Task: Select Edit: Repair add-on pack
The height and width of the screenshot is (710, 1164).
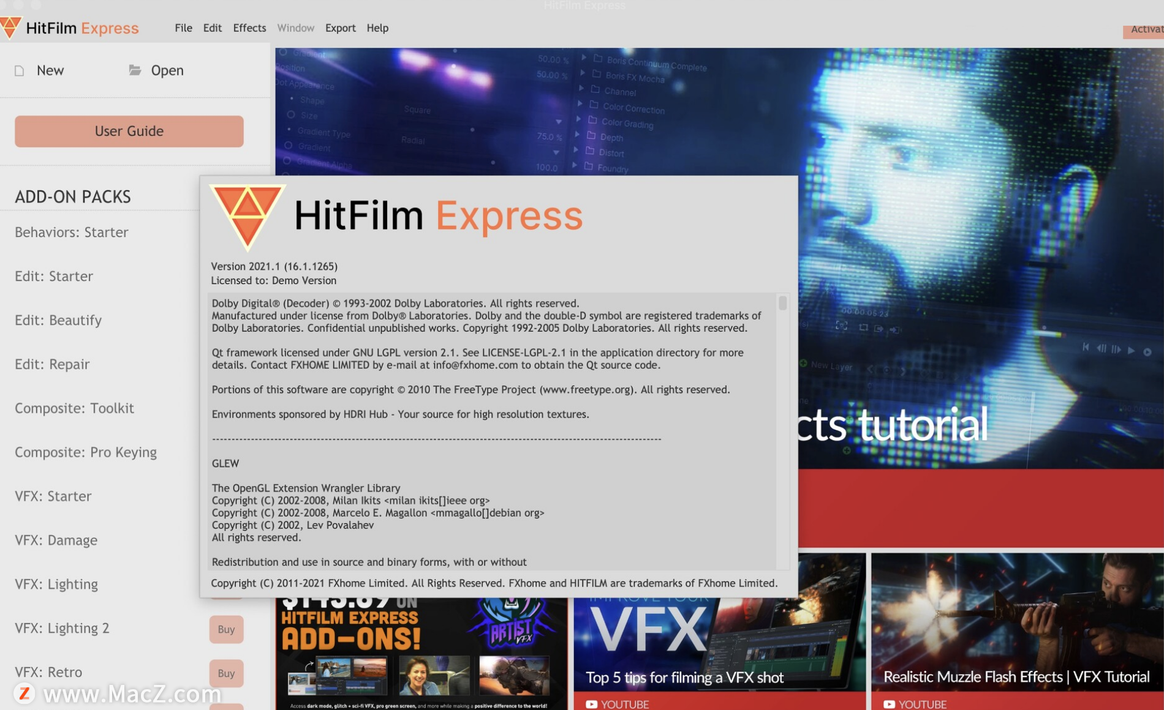Action: (52, 364)
